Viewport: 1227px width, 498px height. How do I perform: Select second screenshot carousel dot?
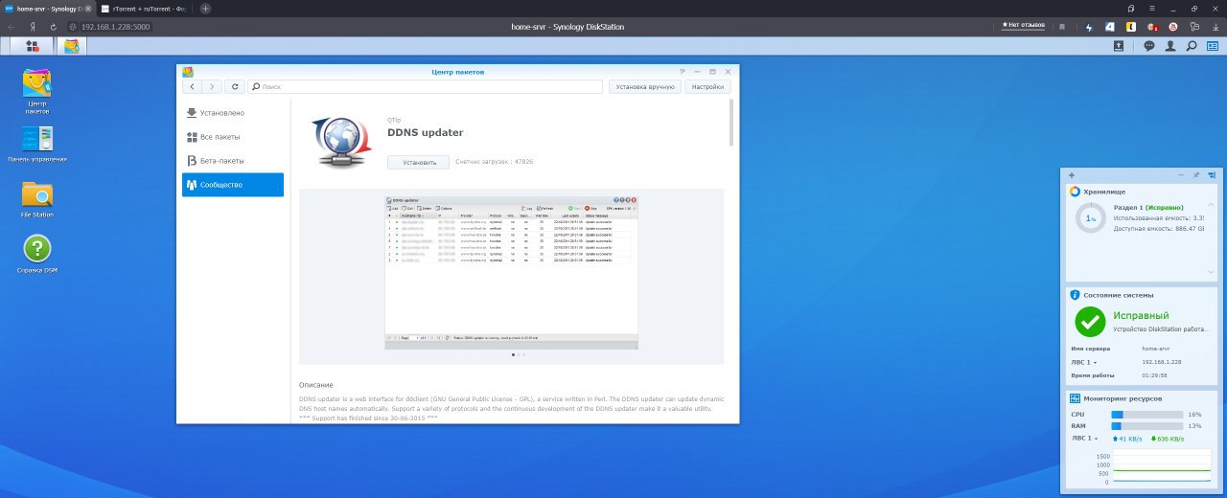(519, 354)
